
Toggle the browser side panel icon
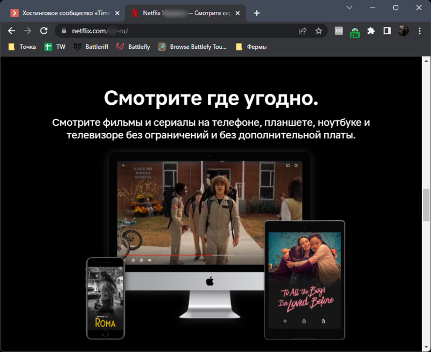(387, 31)
